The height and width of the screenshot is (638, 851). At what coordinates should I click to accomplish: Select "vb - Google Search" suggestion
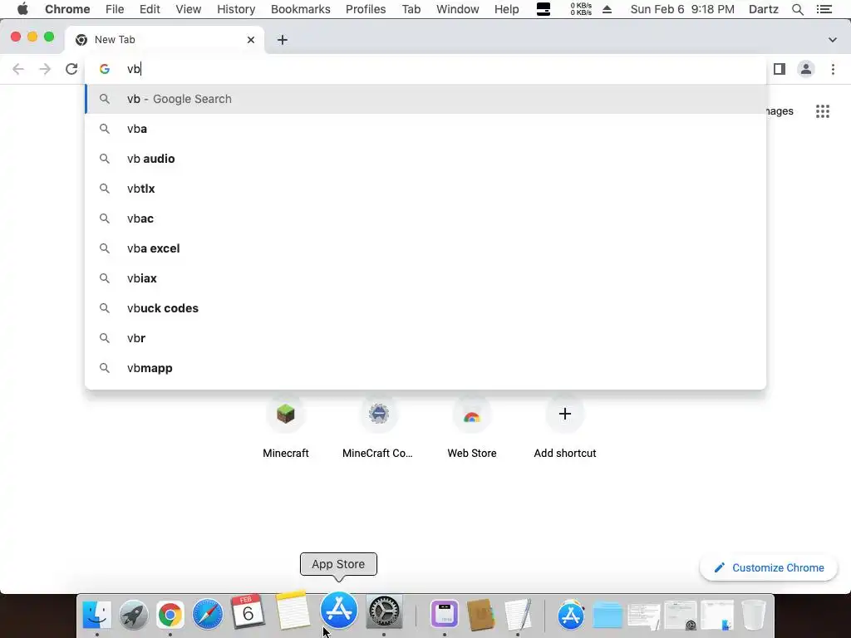click(425, 99)
